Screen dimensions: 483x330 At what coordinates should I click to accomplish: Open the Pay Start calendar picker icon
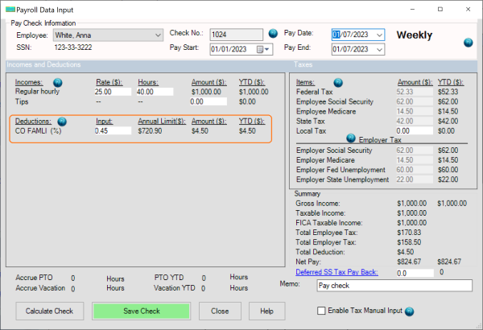pos(260,49)
